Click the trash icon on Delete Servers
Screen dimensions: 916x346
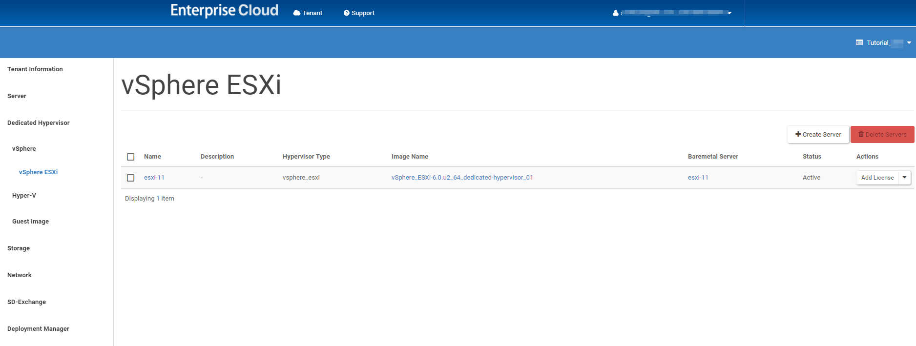(x=861, y=135)
